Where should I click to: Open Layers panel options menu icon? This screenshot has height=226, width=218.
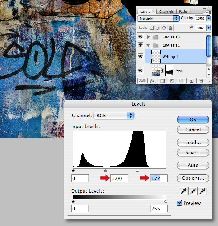[x=209, y=13]
